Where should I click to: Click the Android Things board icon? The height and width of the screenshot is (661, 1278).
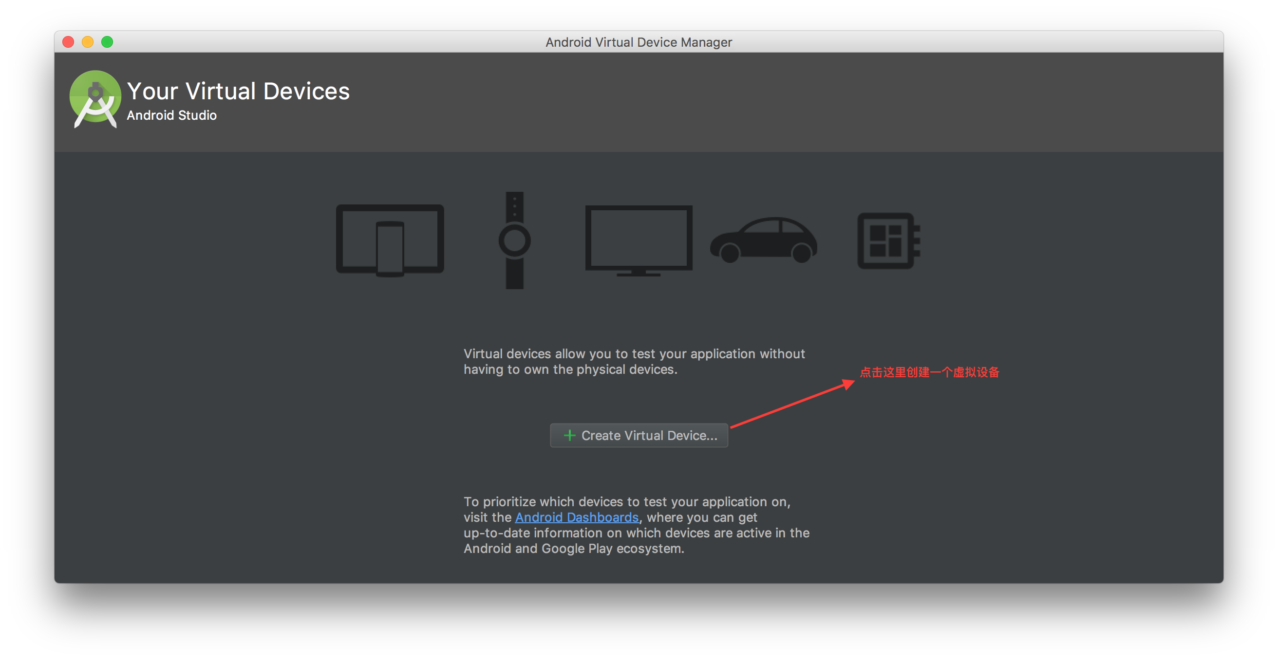(x=888, y=241)
